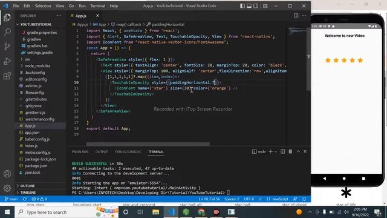Screen dimensions: 387x218
Task: Switch to the Problems tab
Action: point(80,152)
